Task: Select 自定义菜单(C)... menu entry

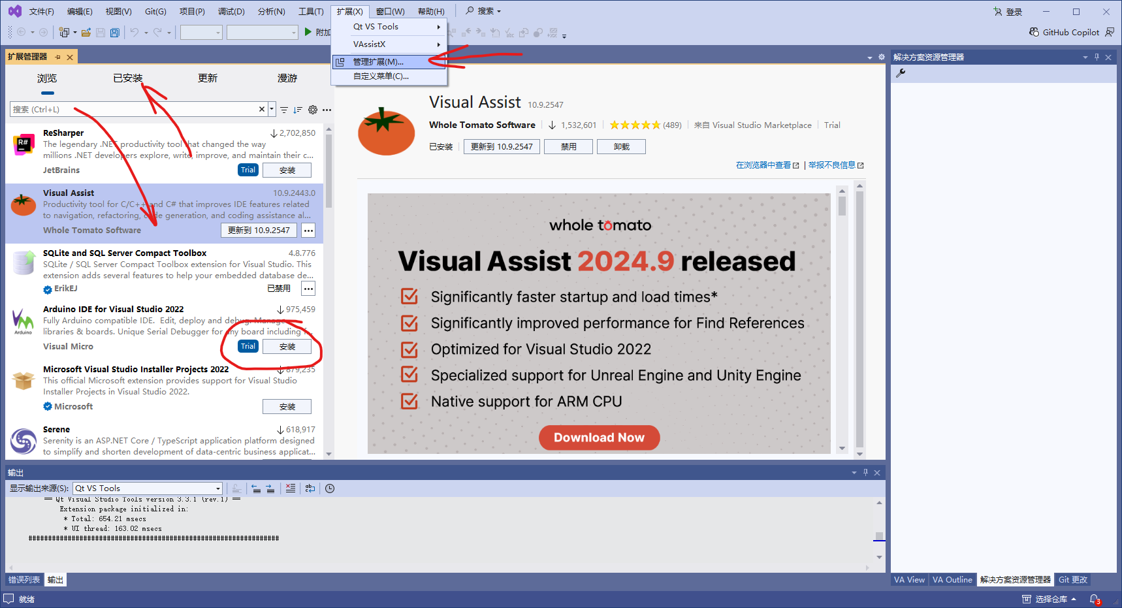Action: pyautogui.click(x=389, y=76)
